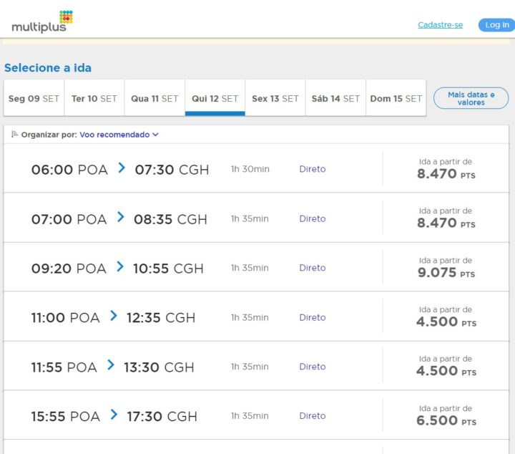
Task: Choose the 4.500 PTS fare of the 11:55 flight
Action: pyautogui.click(x=446, y=371)
